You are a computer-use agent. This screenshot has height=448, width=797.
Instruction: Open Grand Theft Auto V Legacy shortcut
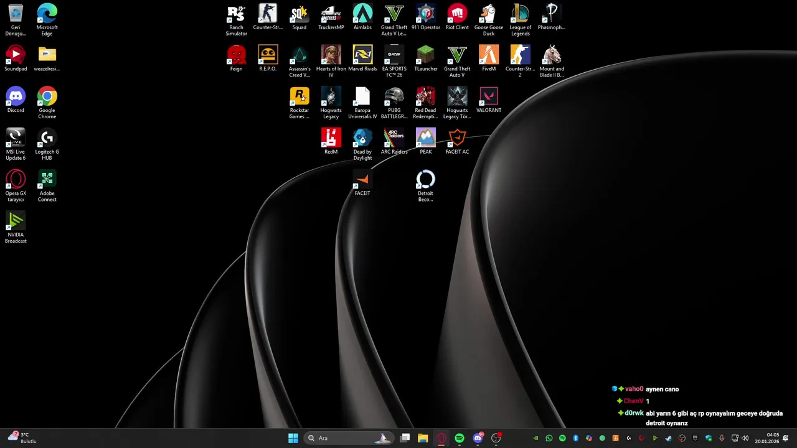(x=394, y=20)
